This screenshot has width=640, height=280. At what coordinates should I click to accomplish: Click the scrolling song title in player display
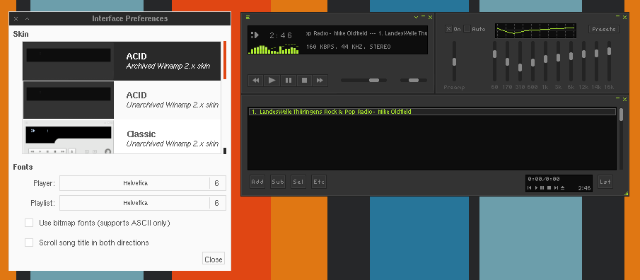tap(366, 33)
